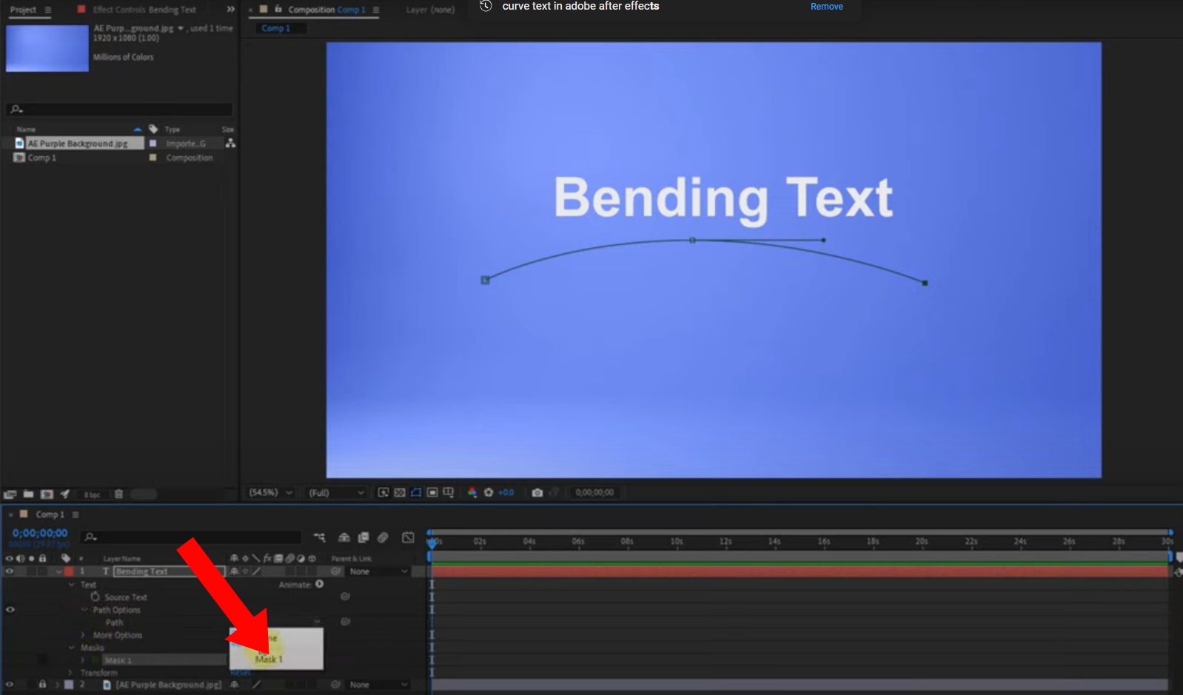Hide the AE Purple Background layer
Image resolution: width=1183 pixels, height=695 pixels.
click(10, 685)
